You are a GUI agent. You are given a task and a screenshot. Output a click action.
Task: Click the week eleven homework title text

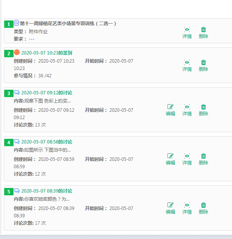pyautogui.click(x=68, y=24)
